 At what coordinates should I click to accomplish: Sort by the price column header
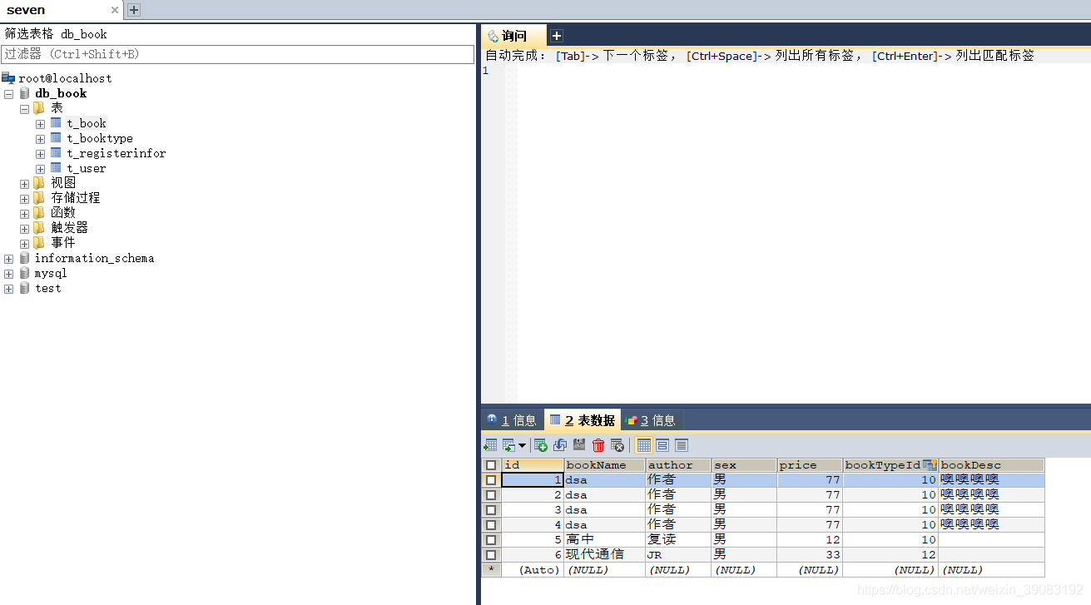[810, 465]
